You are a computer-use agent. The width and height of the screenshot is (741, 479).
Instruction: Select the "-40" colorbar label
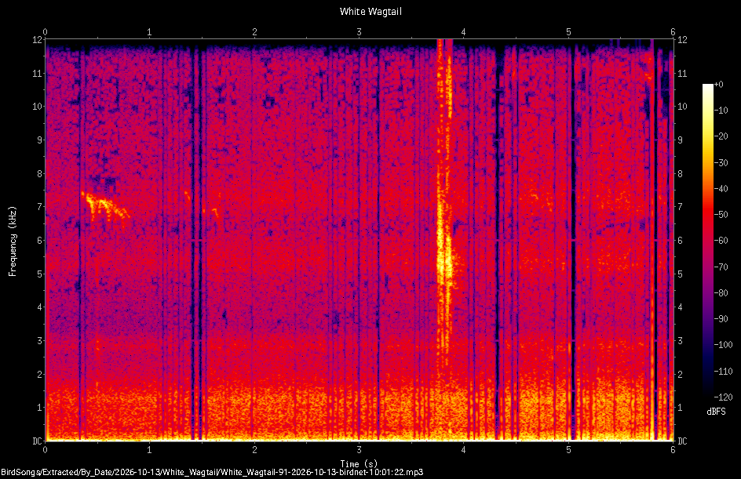coord(721,189)
